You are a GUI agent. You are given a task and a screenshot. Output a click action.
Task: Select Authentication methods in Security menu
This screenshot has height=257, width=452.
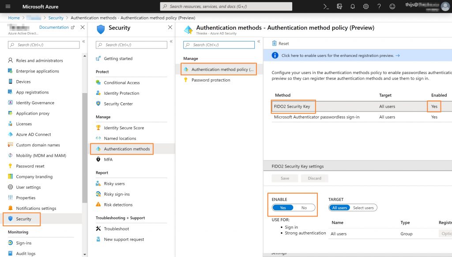click(127, 149)
